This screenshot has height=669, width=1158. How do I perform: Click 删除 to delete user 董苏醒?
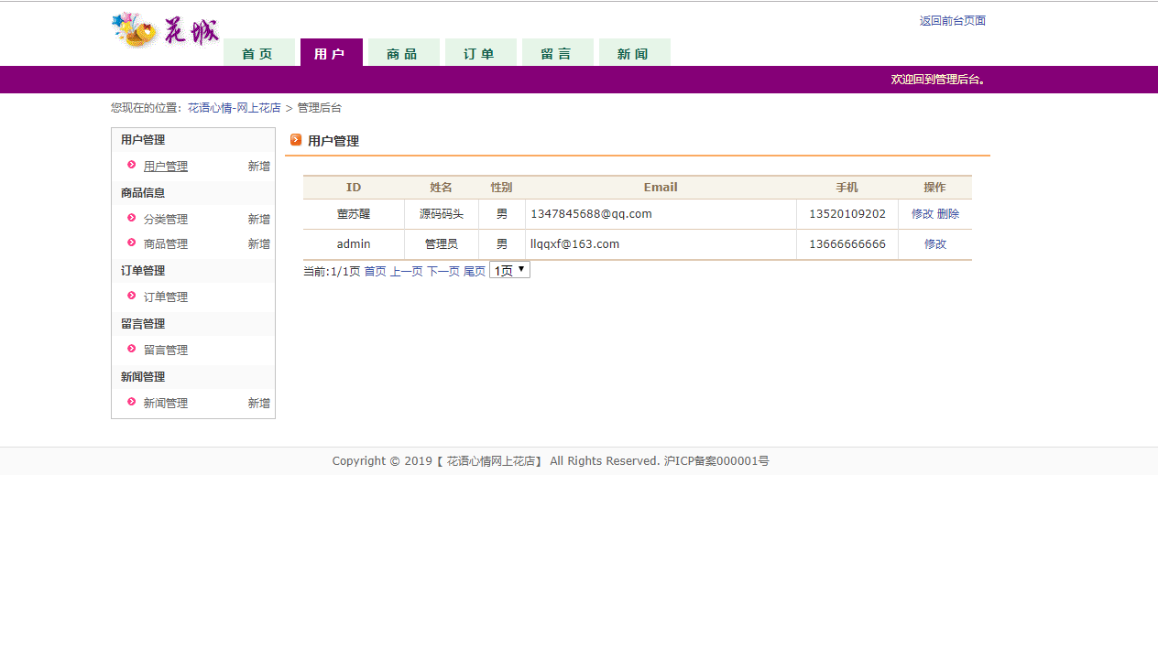[x=951, y=213]
